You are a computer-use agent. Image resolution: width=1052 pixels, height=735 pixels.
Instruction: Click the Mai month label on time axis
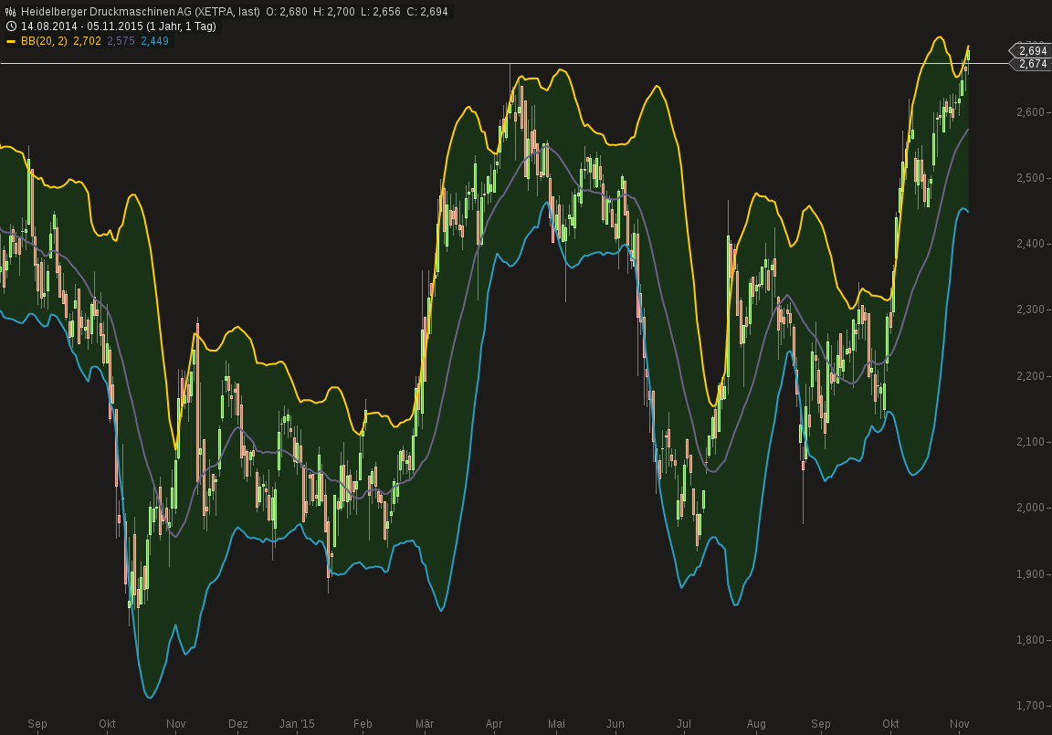click(556, 724)
